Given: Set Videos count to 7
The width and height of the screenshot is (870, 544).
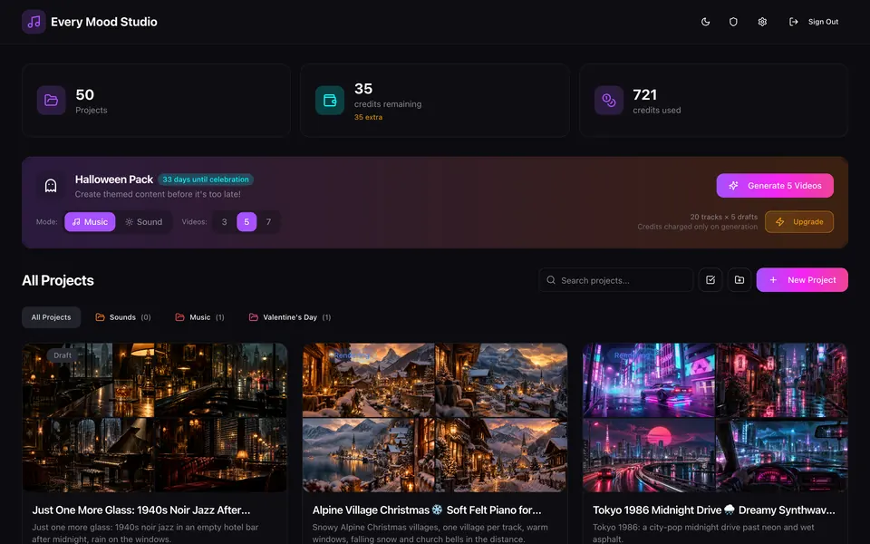Looking at the screenshot, I should tap(268, 221).
